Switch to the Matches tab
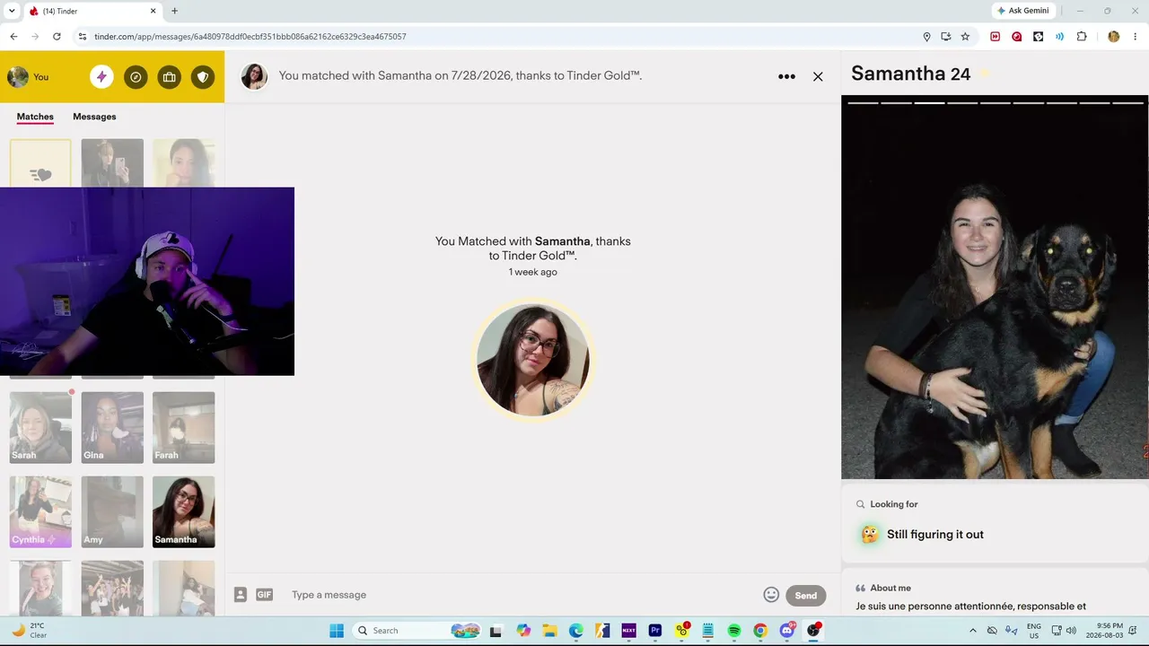The image size is (1149, 646). [x=35, y=117]
